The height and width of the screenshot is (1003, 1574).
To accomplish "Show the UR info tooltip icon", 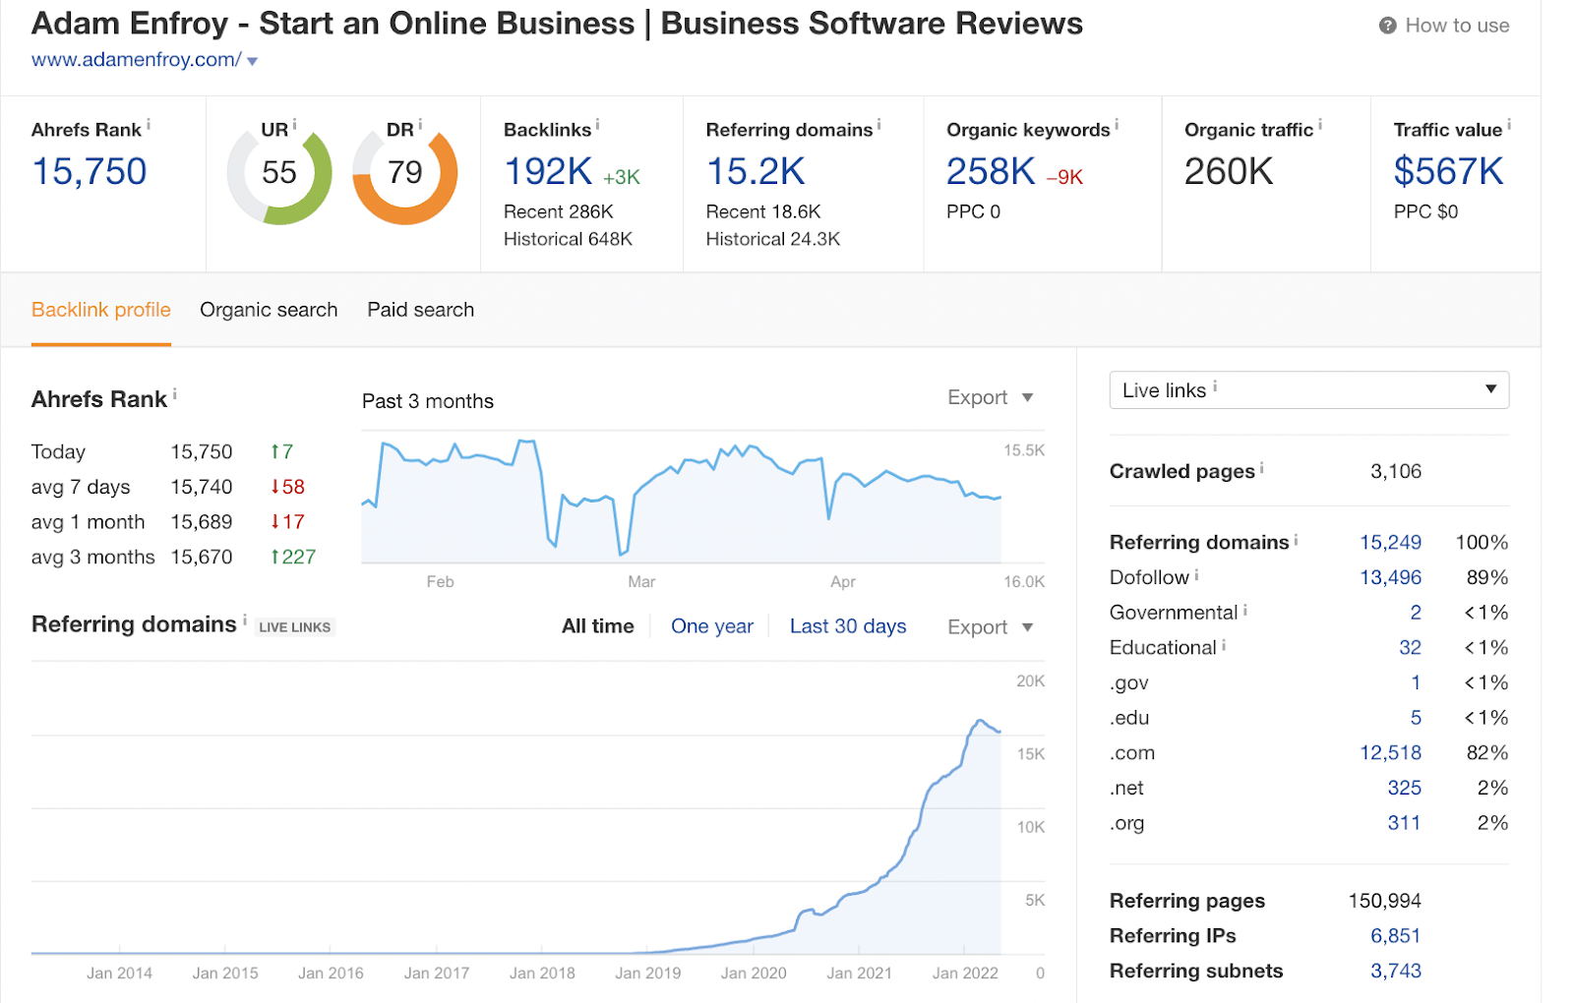I will 294,124.
